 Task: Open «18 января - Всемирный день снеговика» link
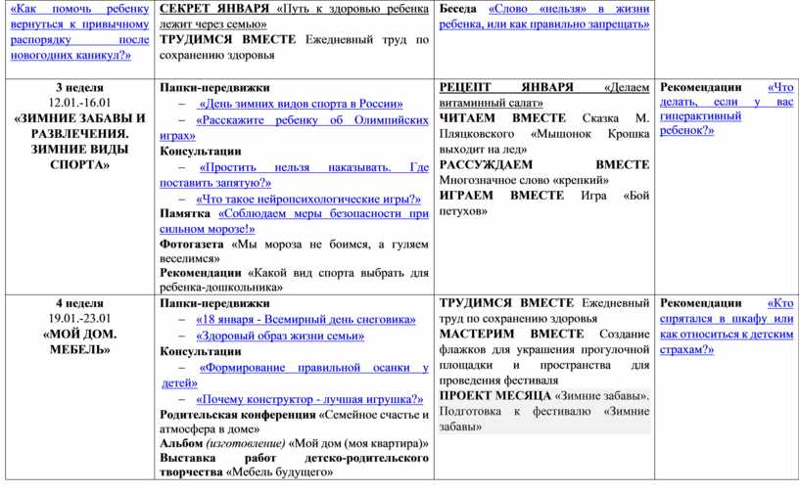click(305, 320)
